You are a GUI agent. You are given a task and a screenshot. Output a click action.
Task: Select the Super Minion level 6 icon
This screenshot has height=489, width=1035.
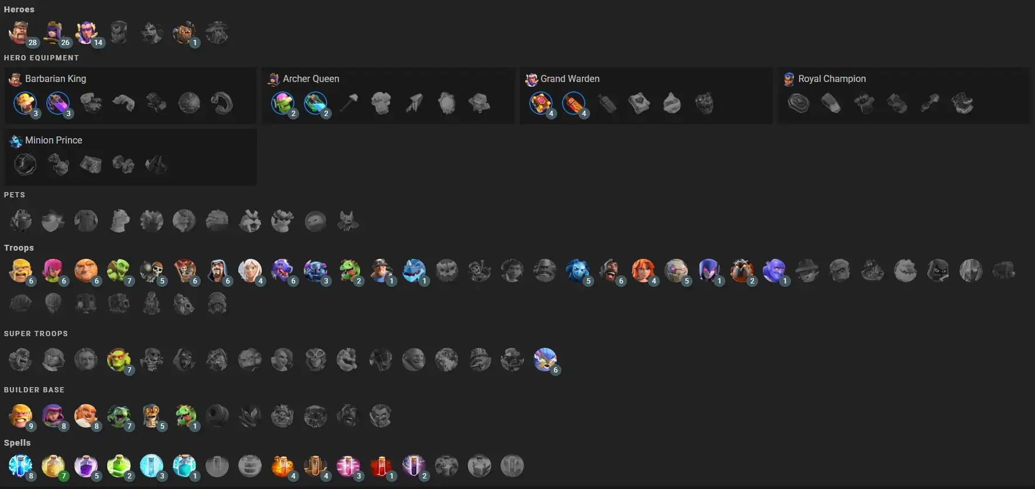(x=545, y=360)
